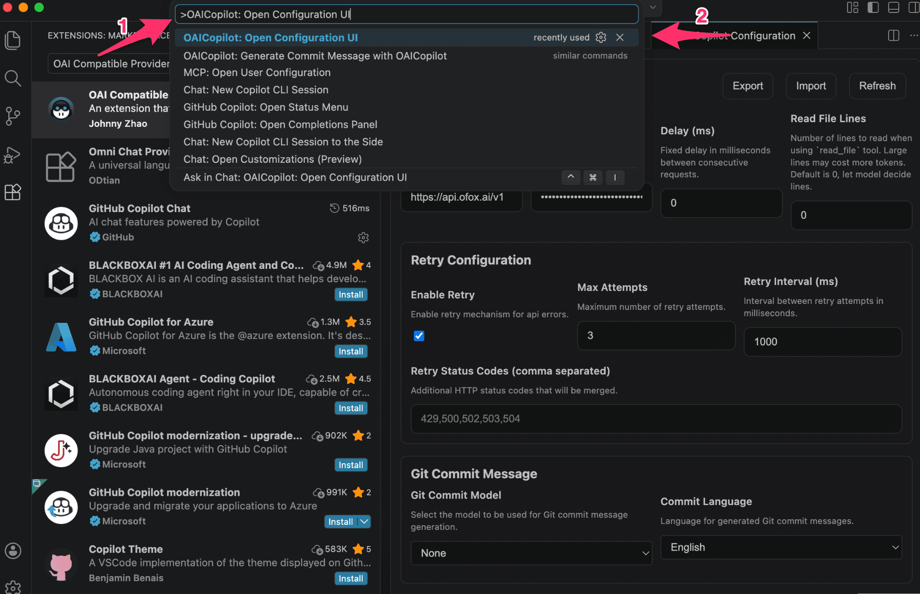The height and width of the screenshot is (594, 920).
Task: Select 'GitHub Copilot: Open Status Menu' command
Action: (266, 107)
